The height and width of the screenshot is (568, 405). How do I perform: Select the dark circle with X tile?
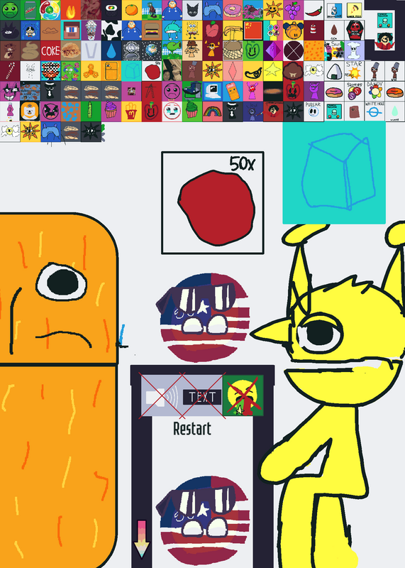[x=294, y=50]
